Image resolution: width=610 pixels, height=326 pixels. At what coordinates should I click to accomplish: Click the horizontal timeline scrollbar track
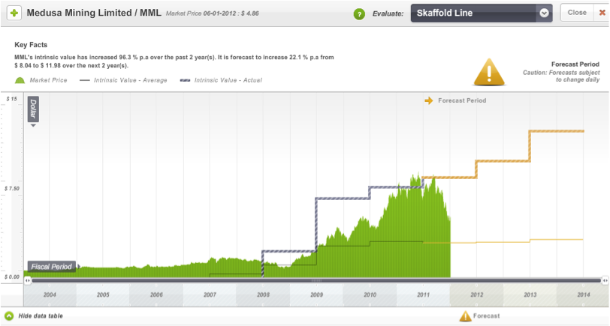[316, 280]
